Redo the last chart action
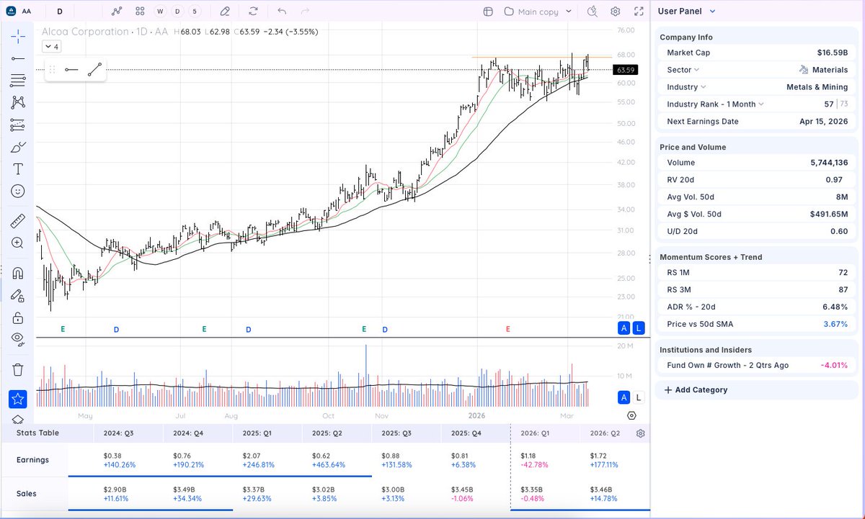 pyautogui.click(x=305, y=12)
